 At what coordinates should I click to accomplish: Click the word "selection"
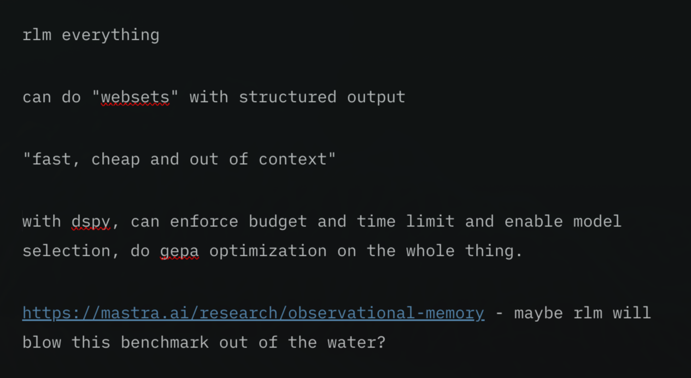coord(66,251)
